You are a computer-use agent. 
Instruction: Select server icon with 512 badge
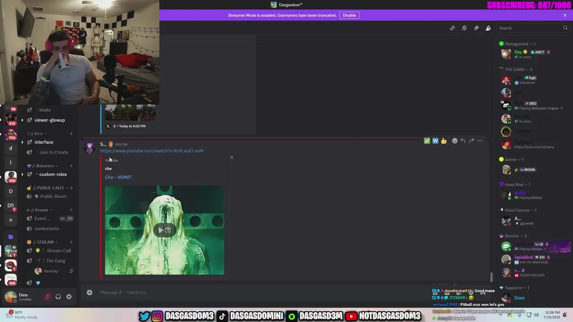(11, 119)
